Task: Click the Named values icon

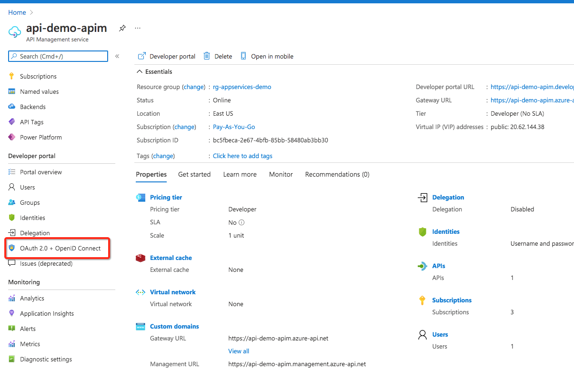Action: pos(12,91)
